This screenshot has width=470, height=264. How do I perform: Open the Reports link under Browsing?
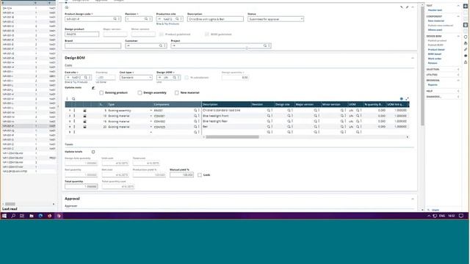click(433, 85)
